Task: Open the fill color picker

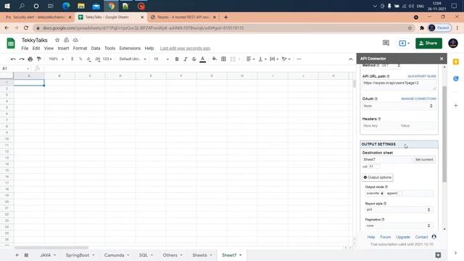Action: [215, 59]
